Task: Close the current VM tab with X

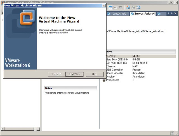Action: pyautogui.click(x=175, y=13)
